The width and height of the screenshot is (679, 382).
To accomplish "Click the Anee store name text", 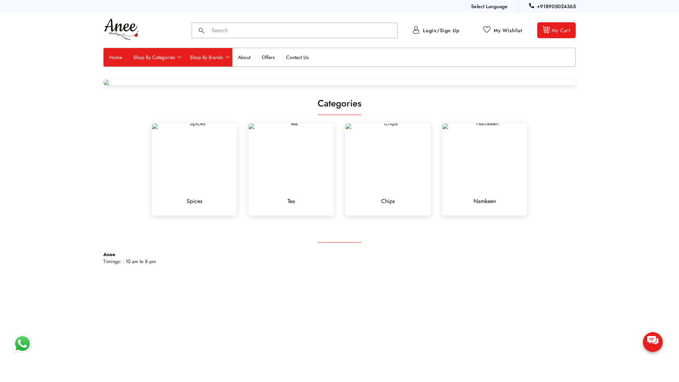I will click(109, 255).
